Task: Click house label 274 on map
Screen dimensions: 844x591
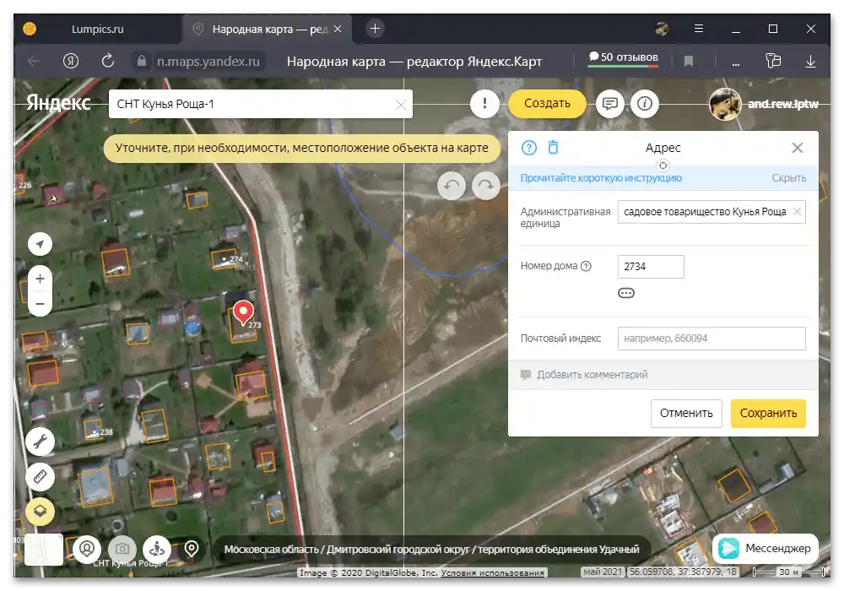Action: (x=235, y=259)
